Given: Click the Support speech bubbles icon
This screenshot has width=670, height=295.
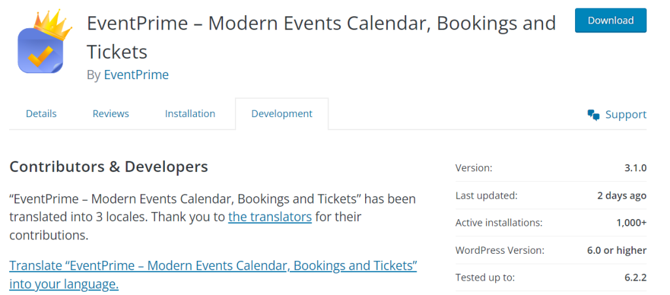Looking at the screenshot, I should (x=593, y=115).
